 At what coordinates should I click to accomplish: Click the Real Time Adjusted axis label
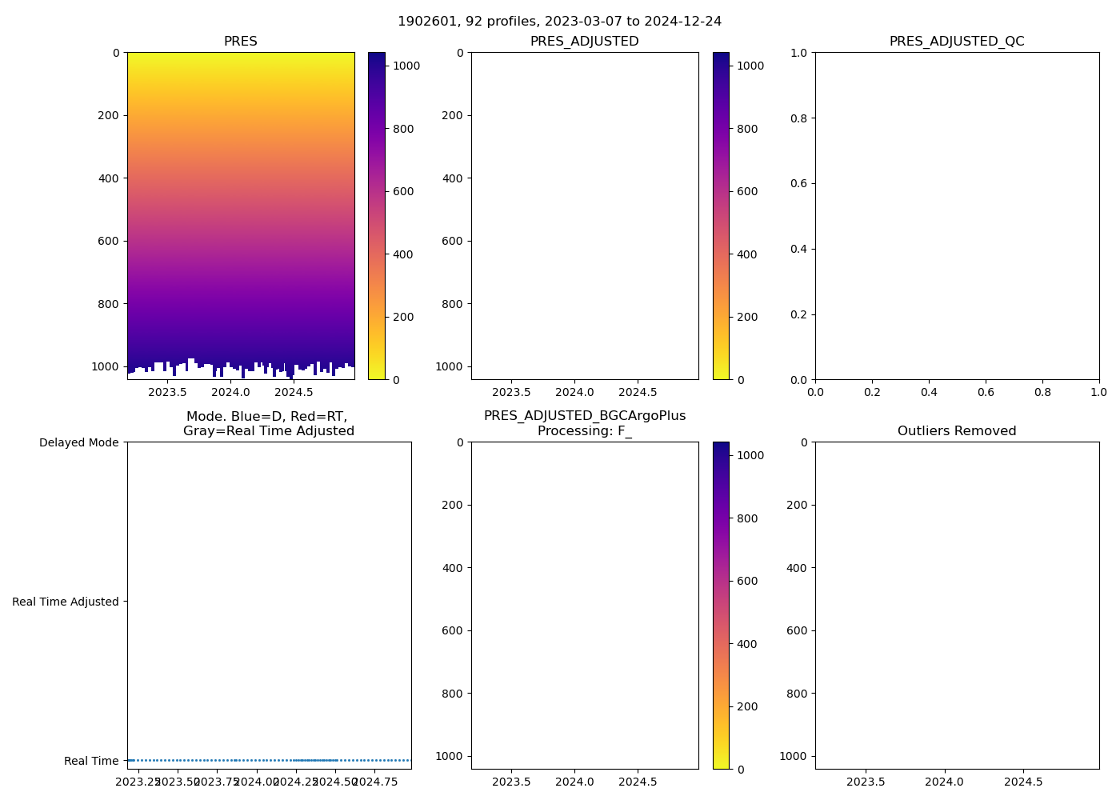click(66, 602)
